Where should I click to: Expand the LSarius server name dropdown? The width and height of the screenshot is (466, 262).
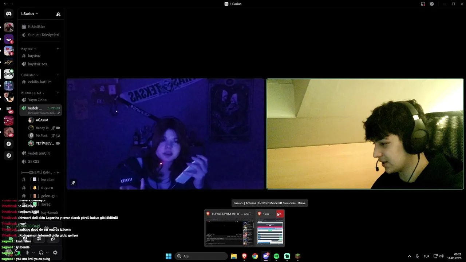29,14
